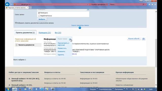This screenshot has width=162, height=91.
Task: Switch to the Все (22) tab
Action: tap(58, 33)
